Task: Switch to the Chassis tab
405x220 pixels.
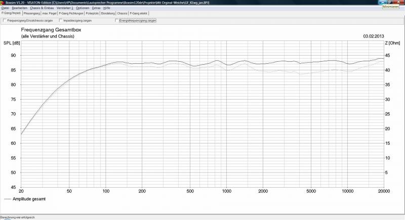Action: coord(122,13)
